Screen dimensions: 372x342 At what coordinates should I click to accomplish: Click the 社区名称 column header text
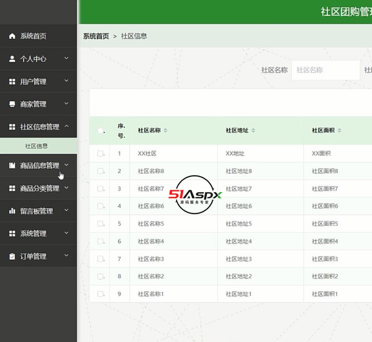150,130
